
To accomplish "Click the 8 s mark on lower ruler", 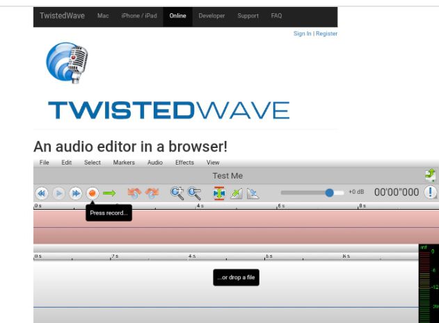I will coord(346,256).
